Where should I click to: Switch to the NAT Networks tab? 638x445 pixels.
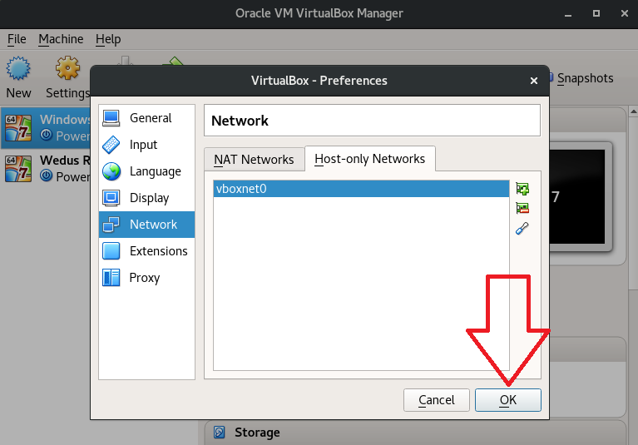(254, 160)
